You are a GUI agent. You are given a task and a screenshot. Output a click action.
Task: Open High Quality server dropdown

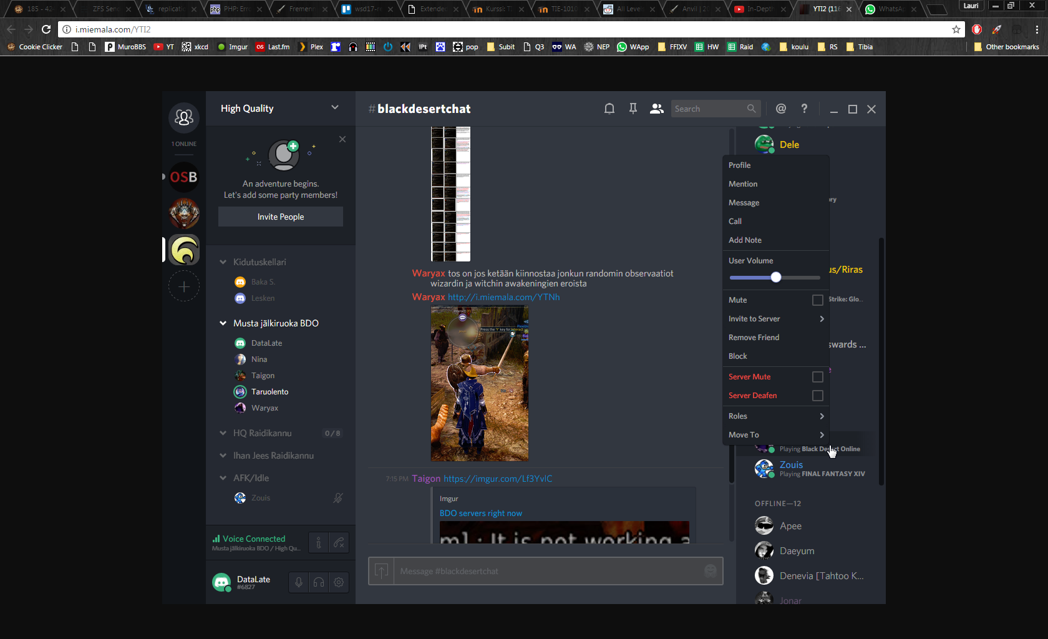click(335, 108)
